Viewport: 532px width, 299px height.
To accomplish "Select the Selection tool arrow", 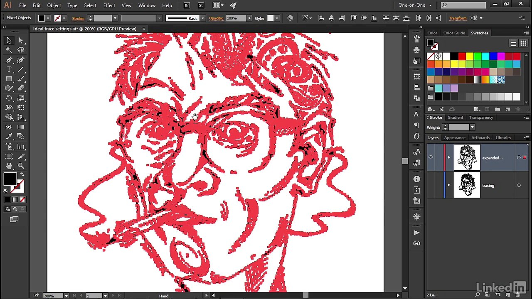I will click(9, 40).
